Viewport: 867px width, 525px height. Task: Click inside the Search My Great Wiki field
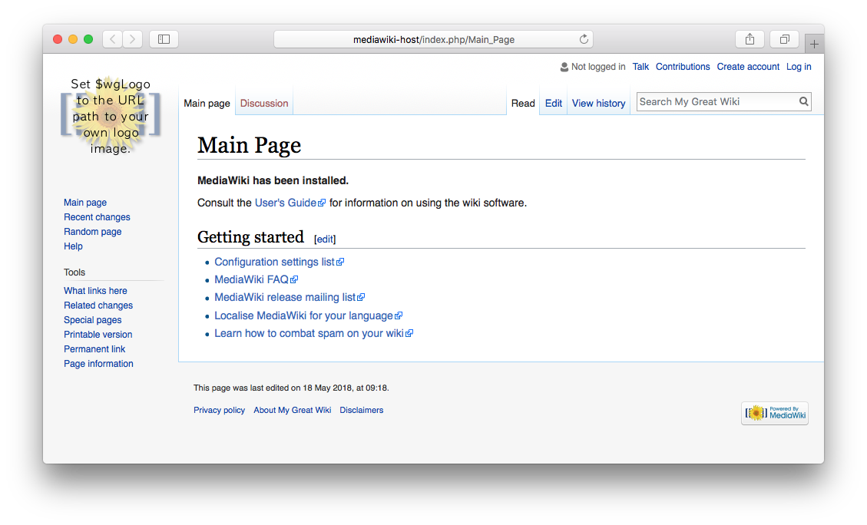pos(714,101)
